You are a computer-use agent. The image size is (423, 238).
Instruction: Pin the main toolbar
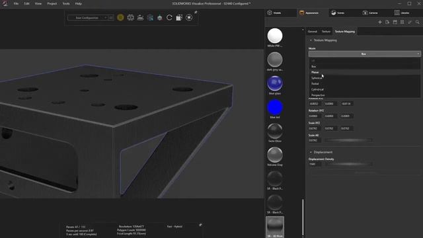[x=196, y=12]
